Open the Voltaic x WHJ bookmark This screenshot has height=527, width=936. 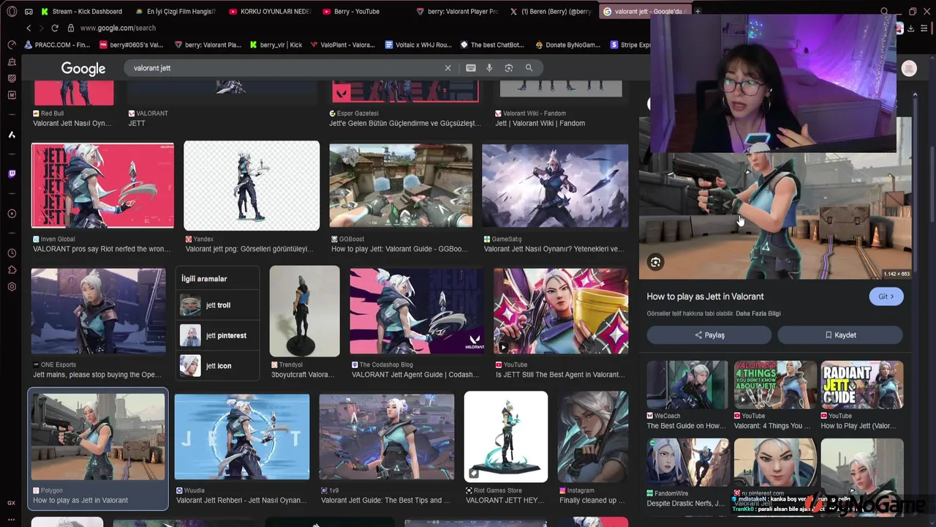point(418,45)
